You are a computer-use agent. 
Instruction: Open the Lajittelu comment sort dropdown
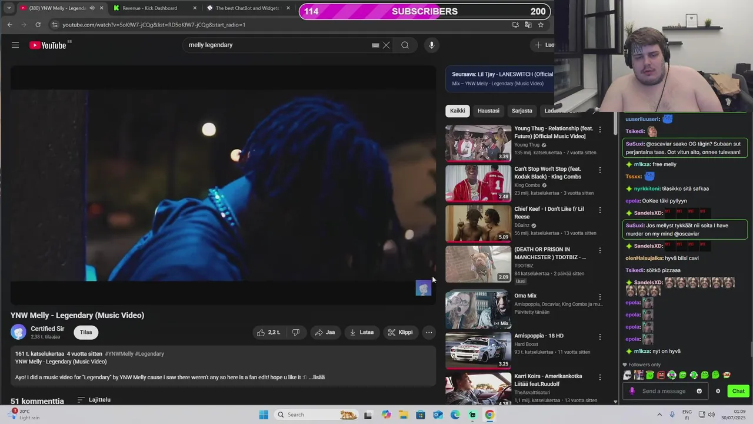pyautogui.click(x=94, y=400)
